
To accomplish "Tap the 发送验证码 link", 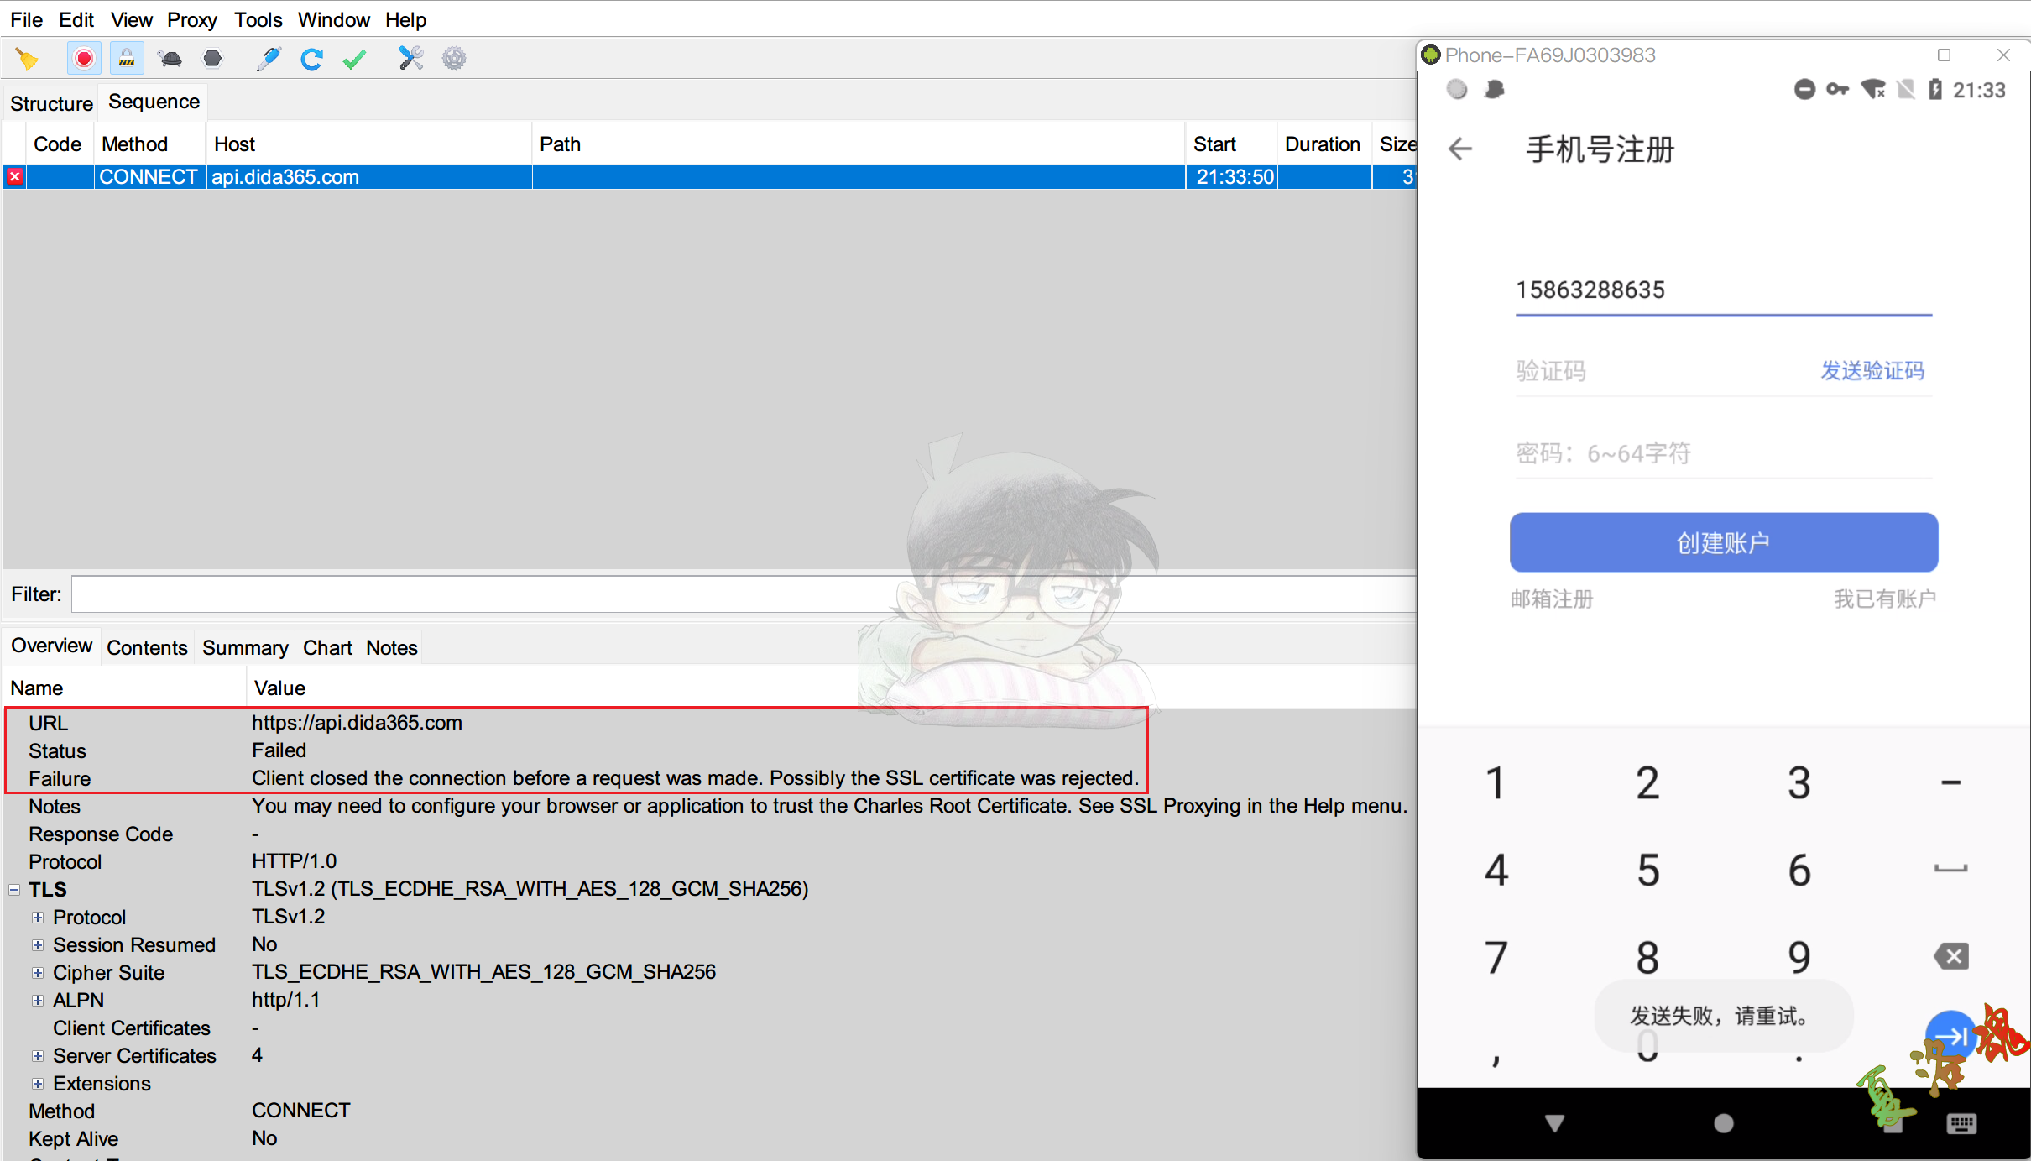I will [1872, 370].
